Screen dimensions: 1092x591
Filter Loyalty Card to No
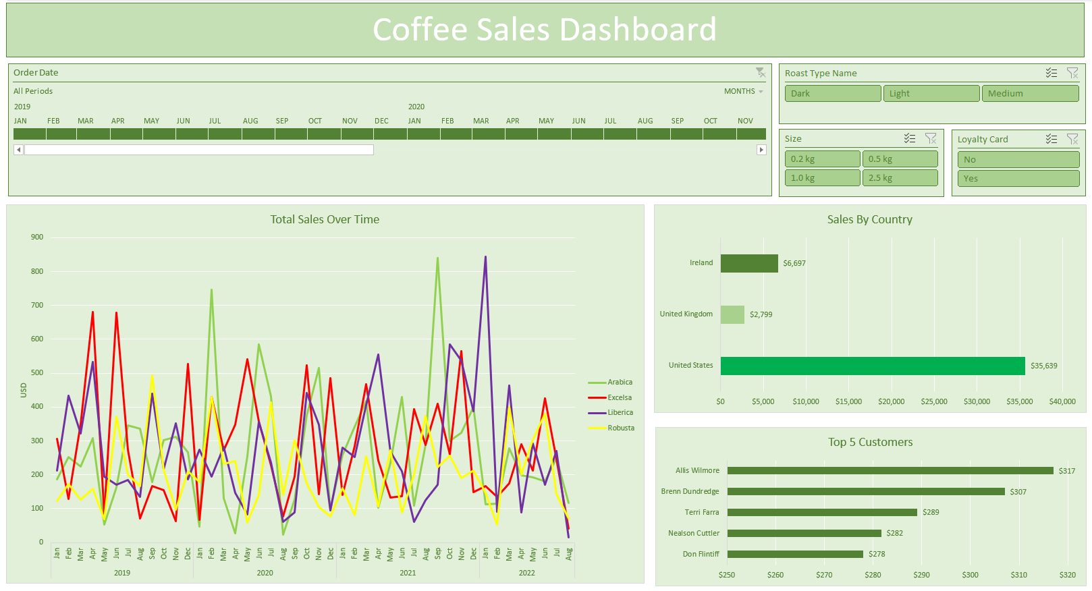click(x=1018, y=159)
